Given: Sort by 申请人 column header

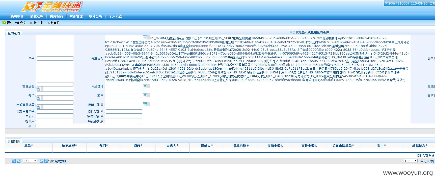Looking at the screenshot, I should [172, 146].
